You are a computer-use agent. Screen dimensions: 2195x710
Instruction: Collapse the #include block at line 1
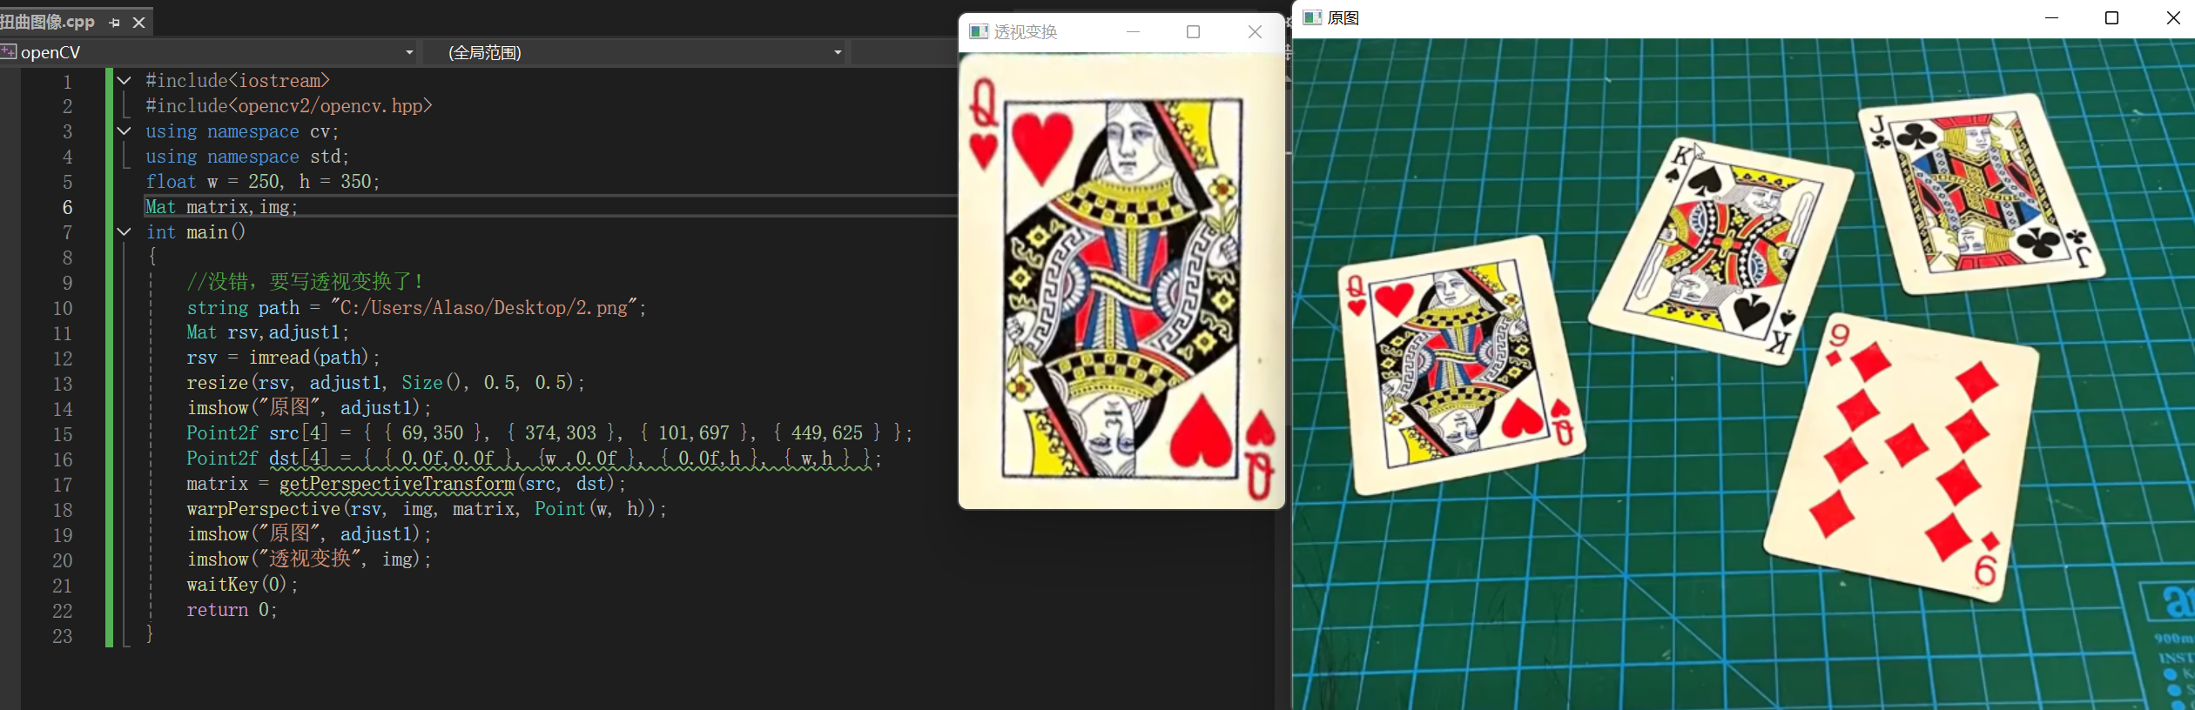[125, 81]
